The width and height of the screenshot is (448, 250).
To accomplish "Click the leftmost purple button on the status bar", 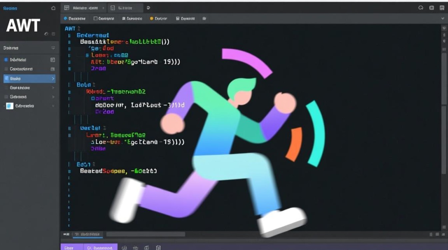I will (x=71, y=247).
